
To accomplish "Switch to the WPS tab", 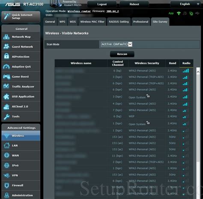I will tap(62, 22).
